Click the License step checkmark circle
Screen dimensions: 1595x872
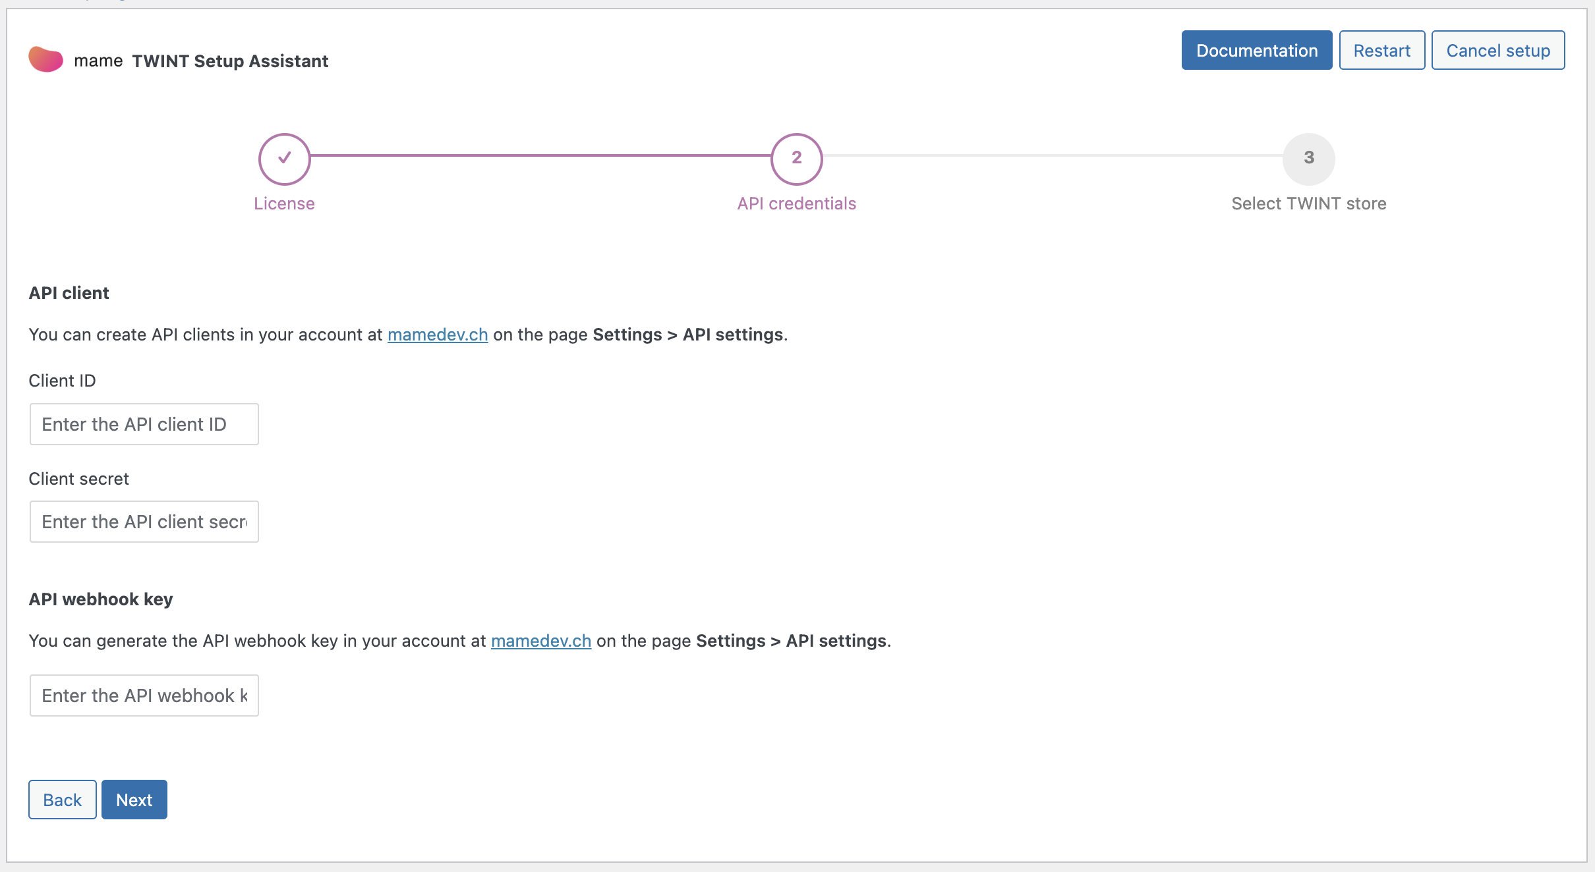click(x=284, y=159)
